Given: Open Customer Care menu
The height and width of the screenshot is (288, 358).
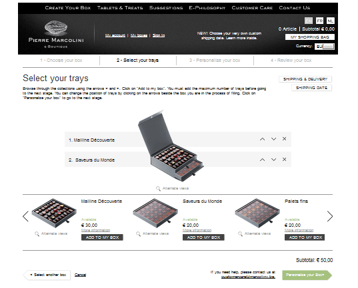Looking at the screenshot, I should [x=252, y=8].
